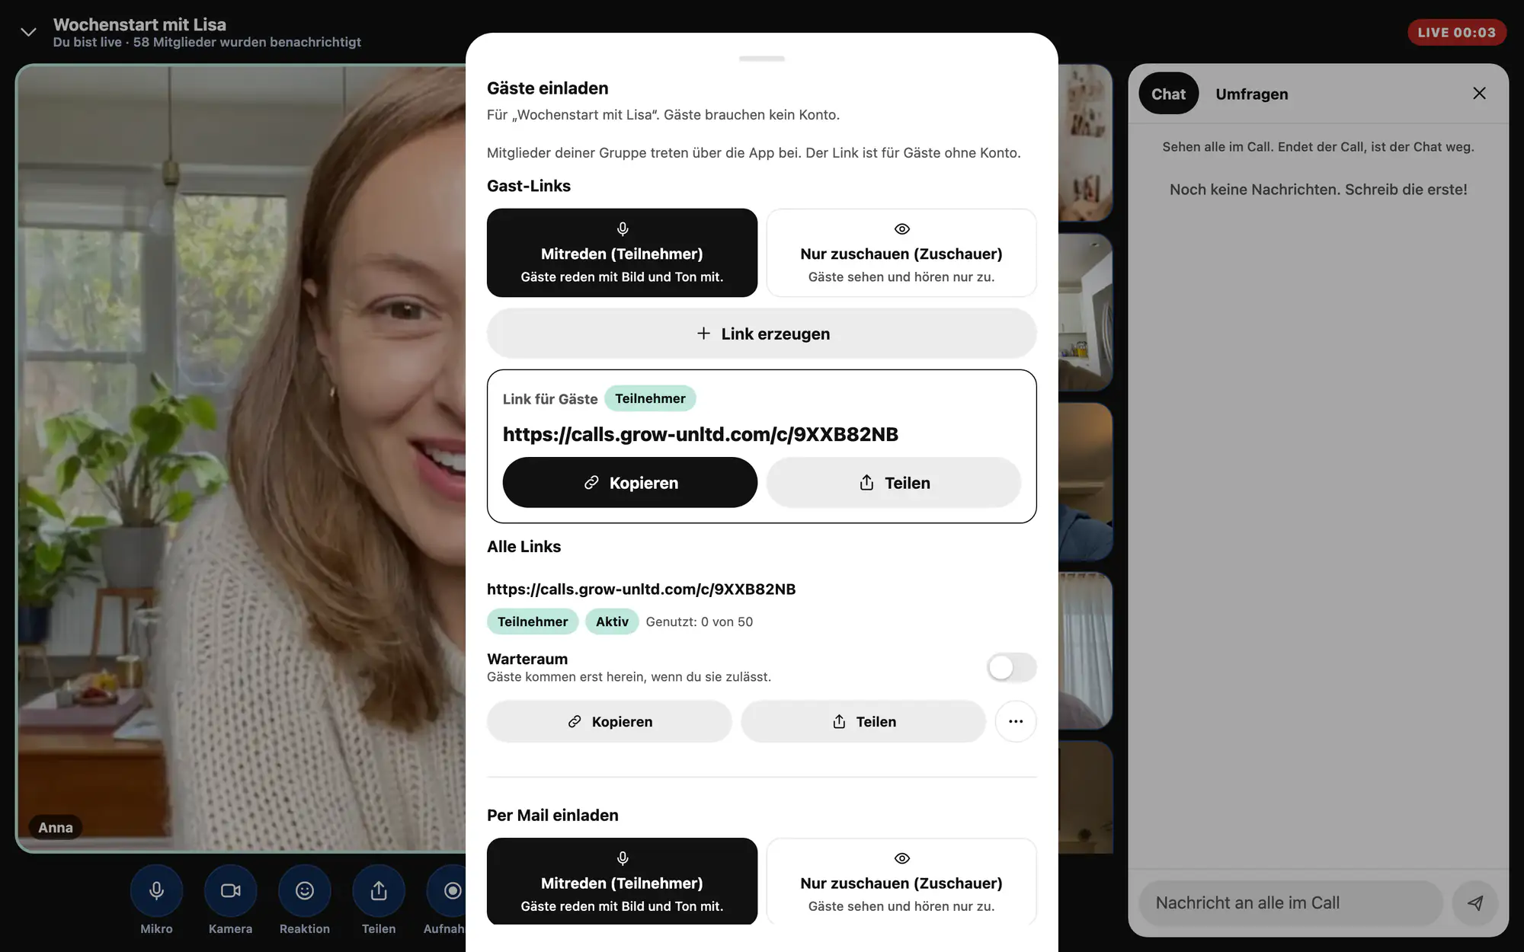Click the Teilen share button in call toolbar

[379, 890]
